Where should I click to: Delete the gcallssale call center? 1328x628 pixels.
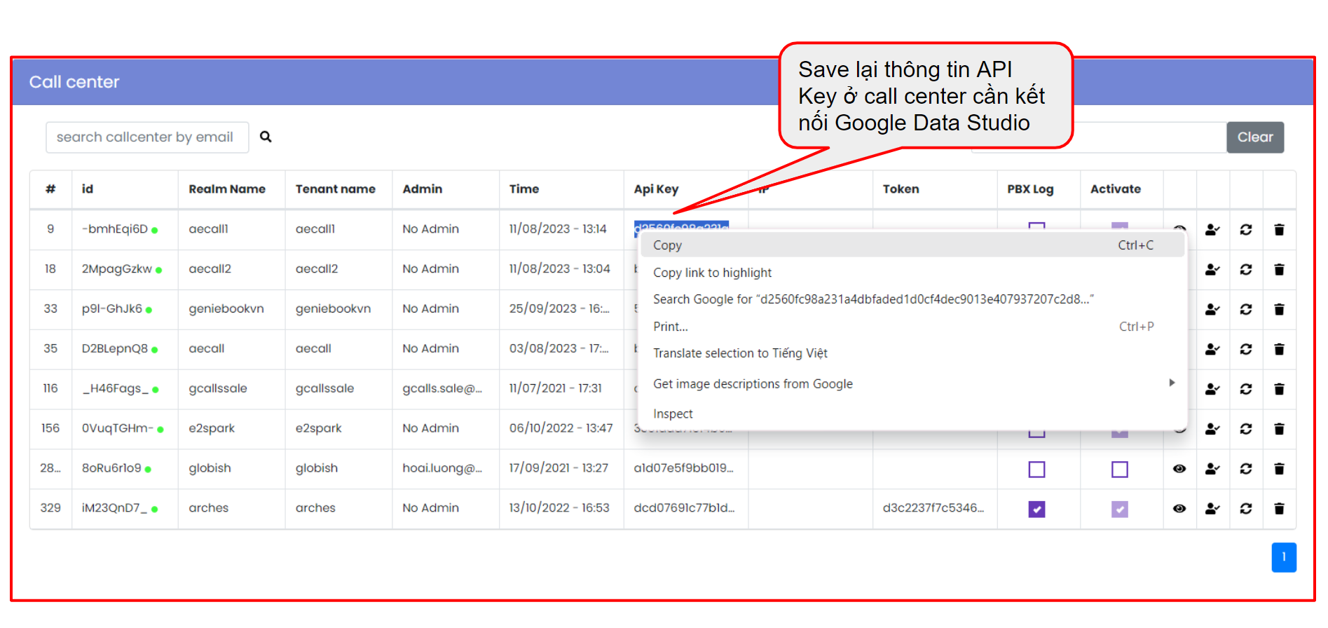(1279, 389)
